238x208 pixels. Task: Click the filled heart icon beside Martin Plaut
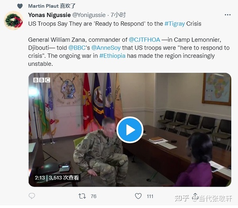(x=20, y=6)
